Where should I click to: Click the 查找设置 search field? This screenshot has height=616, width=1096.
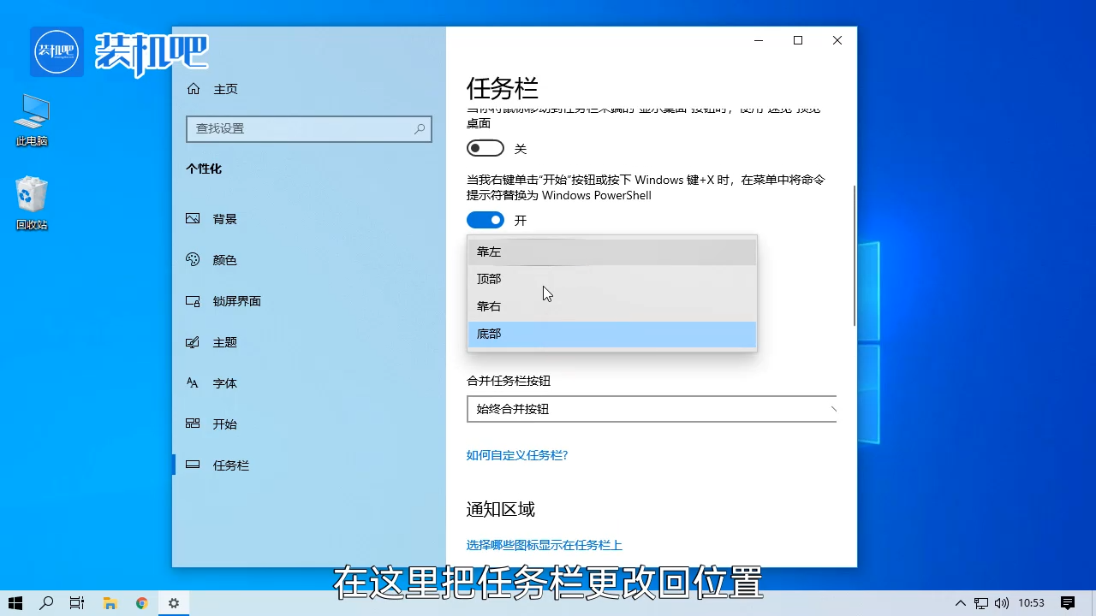(x=308, y=128)
